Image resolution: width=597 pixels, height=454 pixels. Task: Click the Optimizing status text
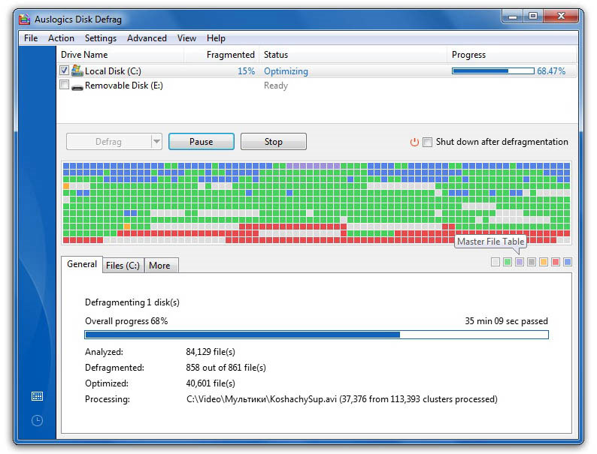[x=286, y=71]
